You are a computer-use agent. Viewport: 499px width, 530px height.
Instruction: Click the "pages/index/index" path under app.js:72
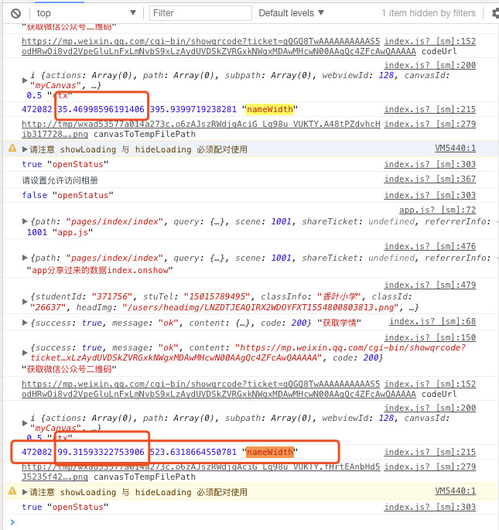coord(114,221)
